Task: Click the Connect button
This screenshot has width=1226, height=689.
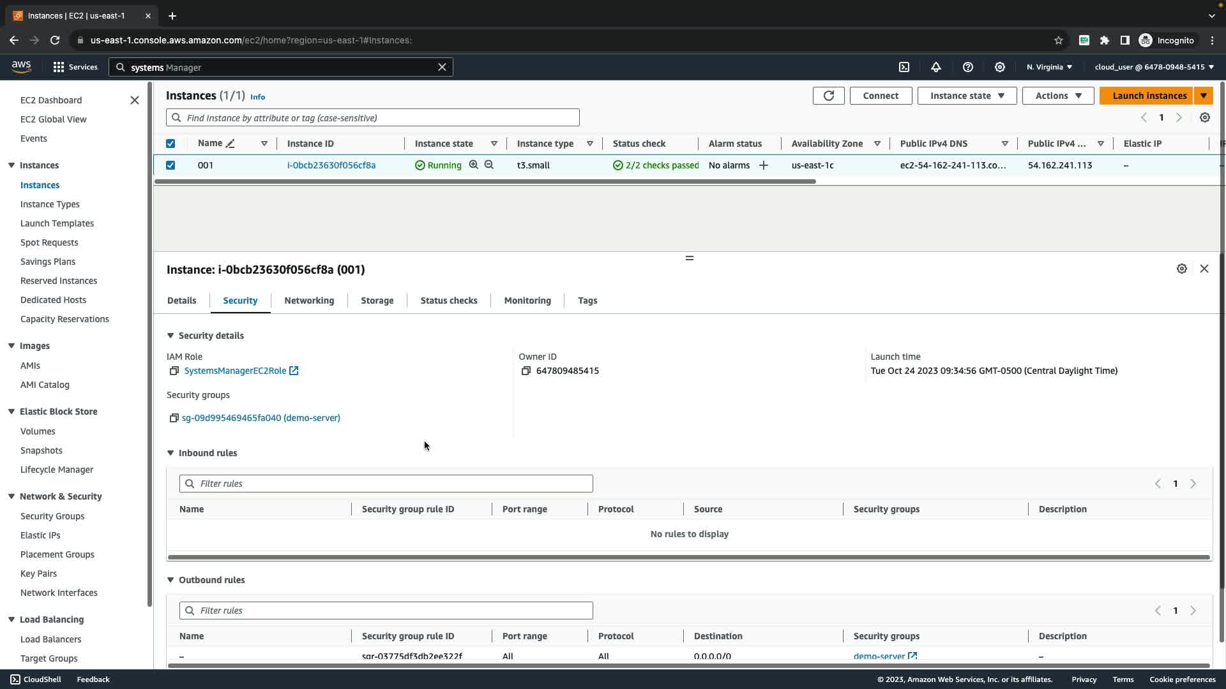Action: pyautogui.click(x=880, y=96)
